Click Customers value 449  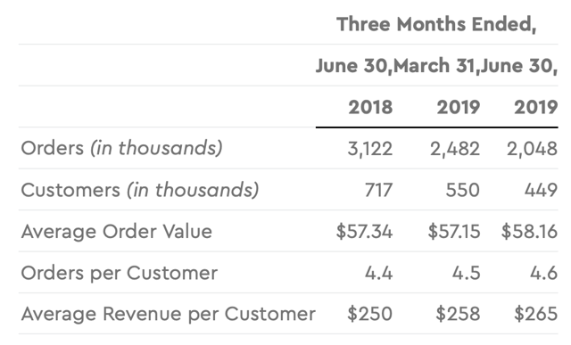point(541,190)
